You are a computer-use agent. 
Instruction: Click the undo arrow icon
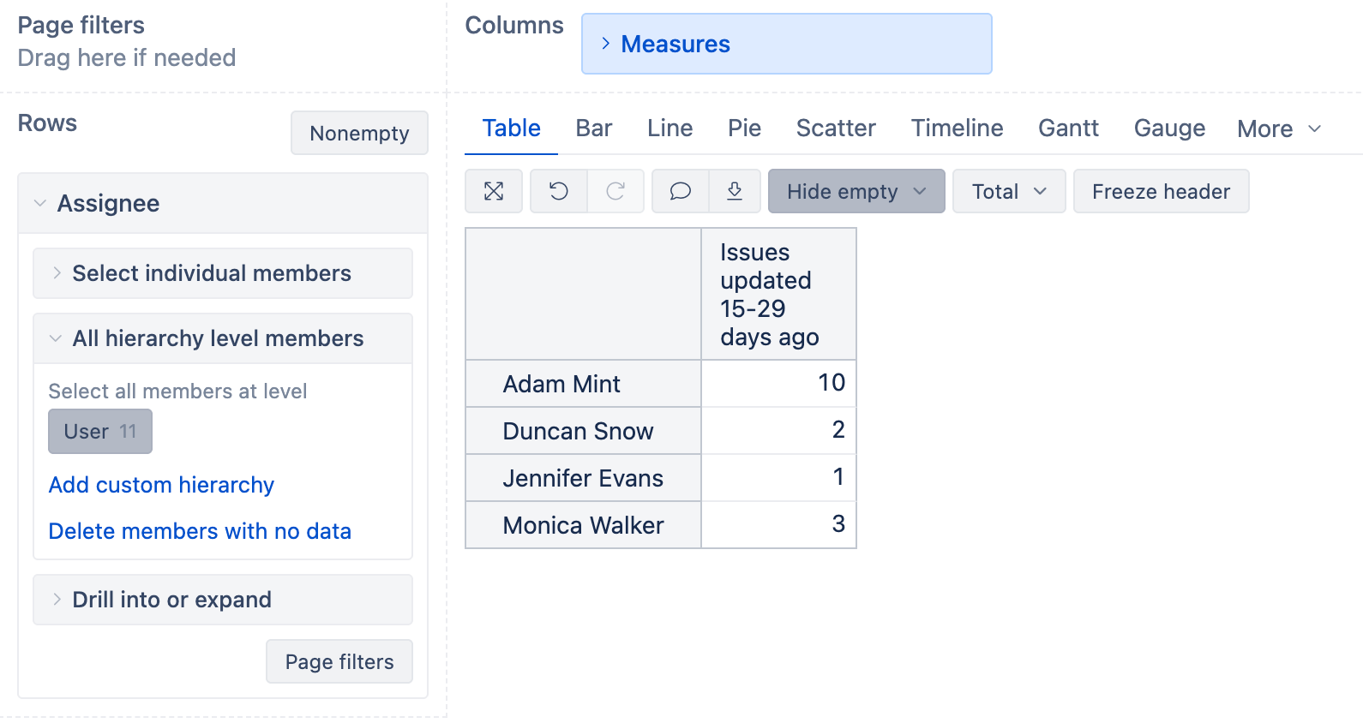pos(559,191)
